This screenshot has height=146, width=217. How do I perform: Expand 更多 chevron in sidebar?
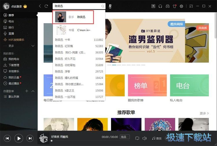pyautogui.click(x=33, y=46)
